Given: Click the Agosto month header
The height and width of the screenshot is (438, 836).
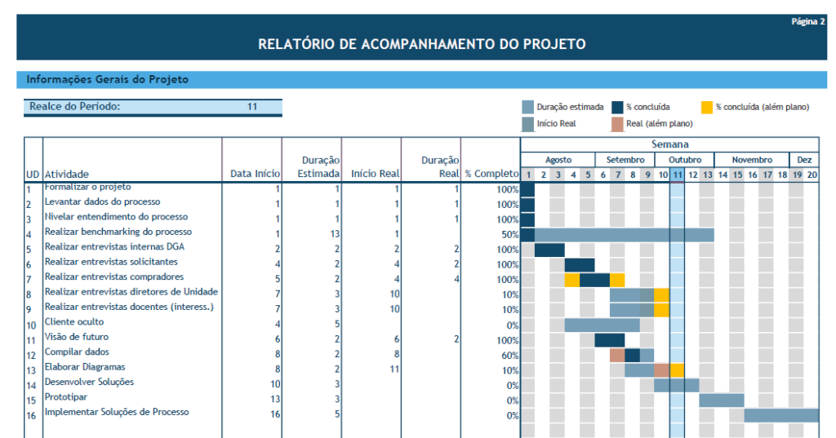Looking at the screenshot, I should (558, 160).
